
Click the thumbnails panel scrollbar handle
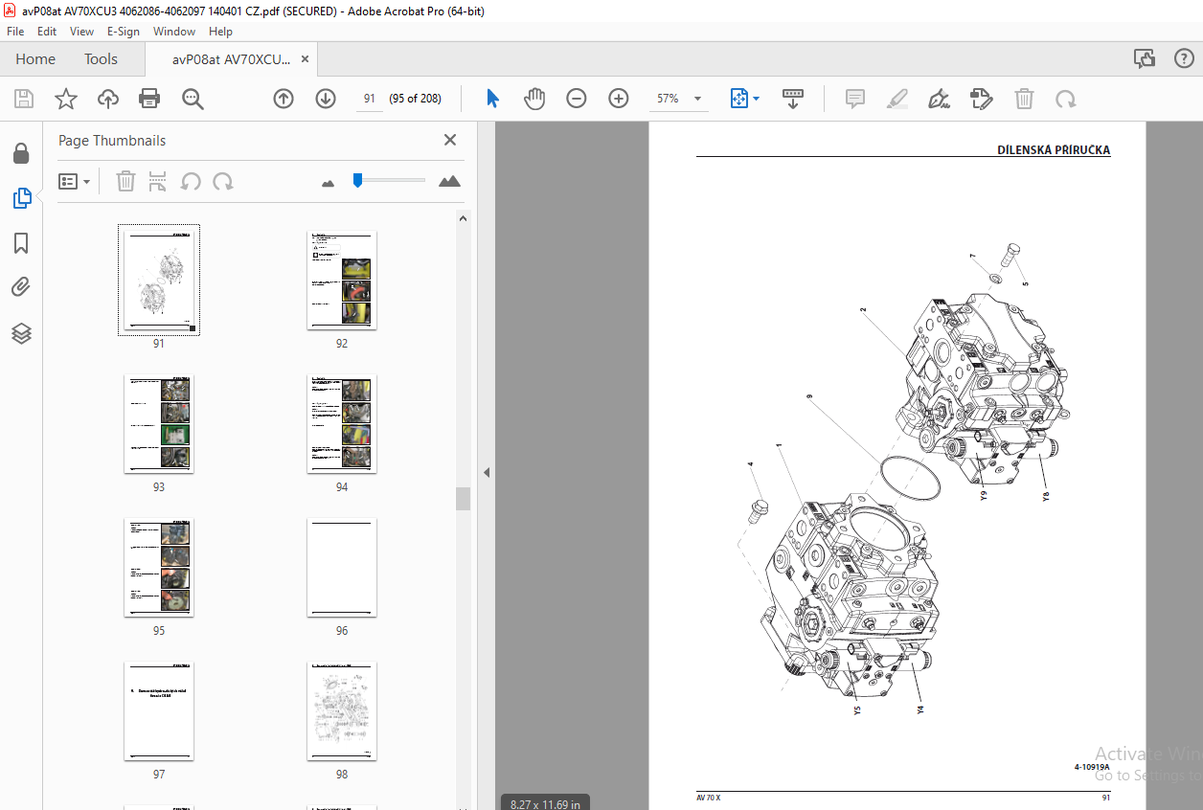point(464,499)
